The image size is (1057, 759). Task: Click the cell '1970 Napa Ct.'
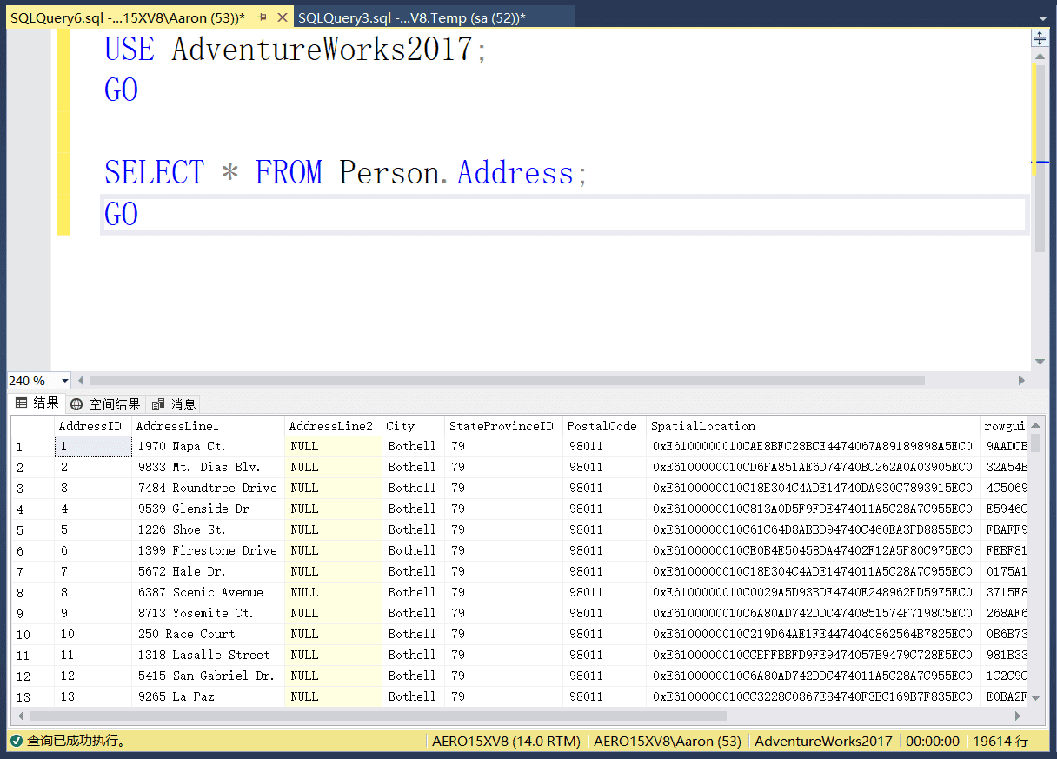208,446
